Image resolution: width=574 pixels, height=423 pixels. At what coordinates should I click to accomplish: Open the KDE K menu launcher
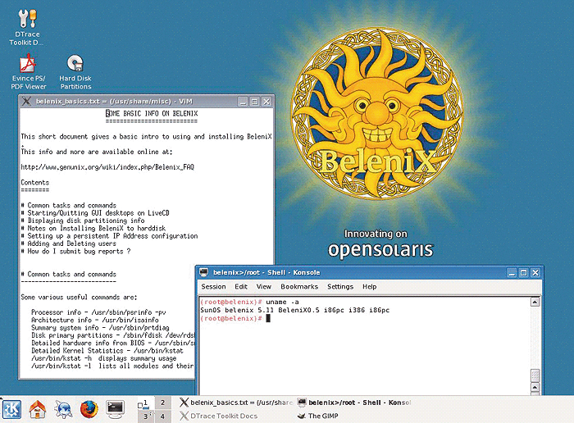[12, 408]
